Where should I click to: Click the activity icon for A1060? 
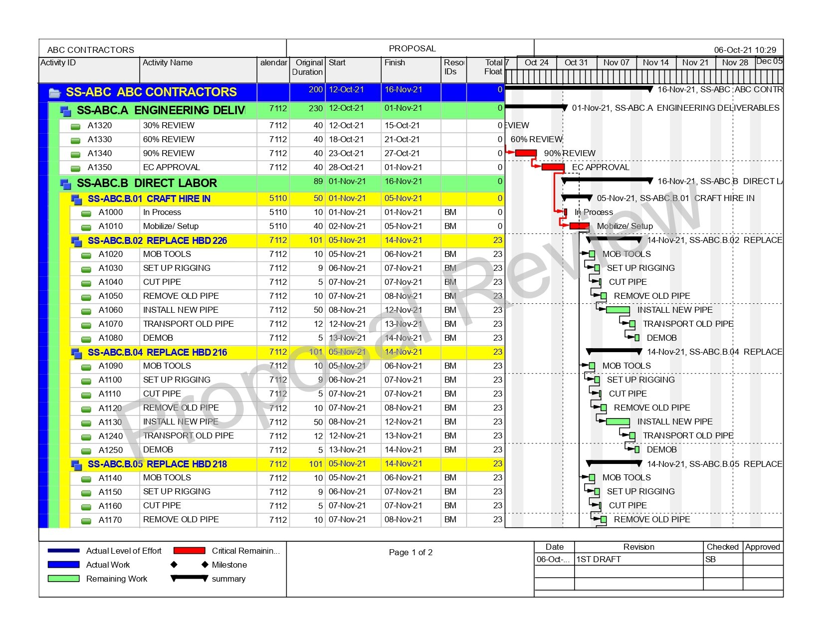point(86,311)
